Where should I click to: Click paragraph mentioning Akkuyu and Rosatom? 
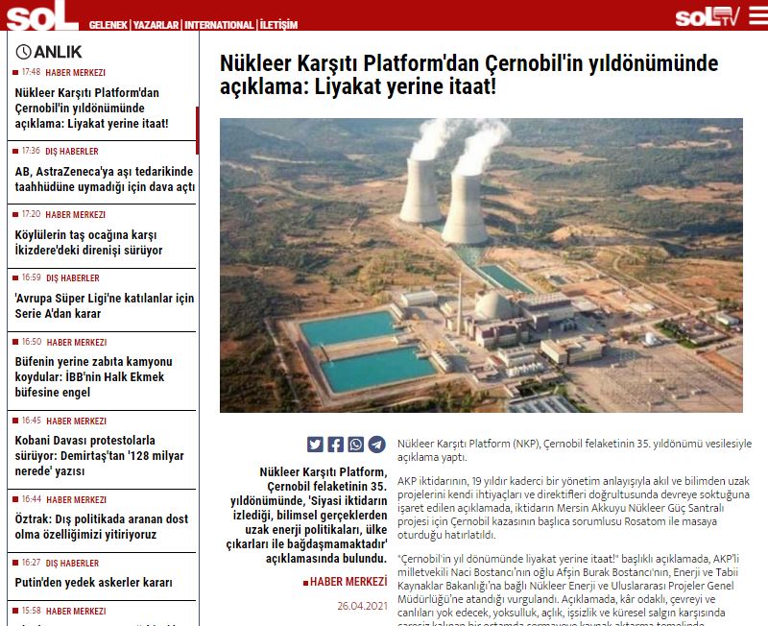point(573,508)
